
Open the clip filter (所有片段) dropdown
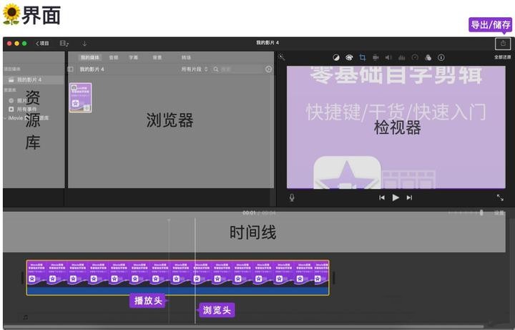point(195,69)
